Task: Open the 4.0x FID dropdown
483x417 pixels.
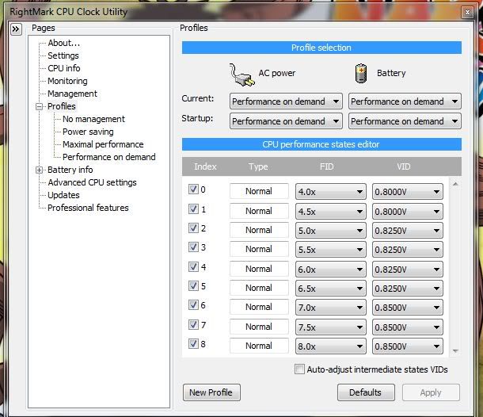Action: pyautogui.click(x=331, y=192)
